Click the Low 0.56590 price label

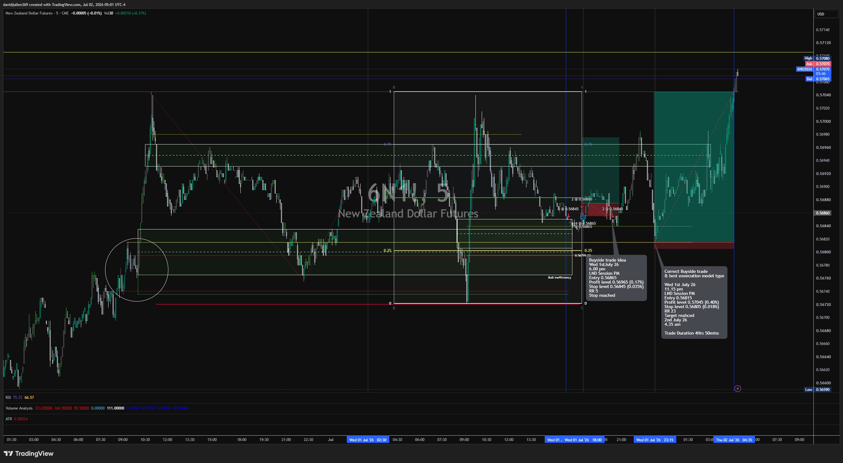tap(818, 389)
